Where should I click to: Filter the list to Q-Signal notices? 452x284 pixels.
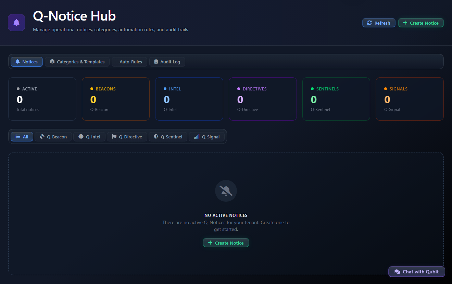click(x=206, y=137)
